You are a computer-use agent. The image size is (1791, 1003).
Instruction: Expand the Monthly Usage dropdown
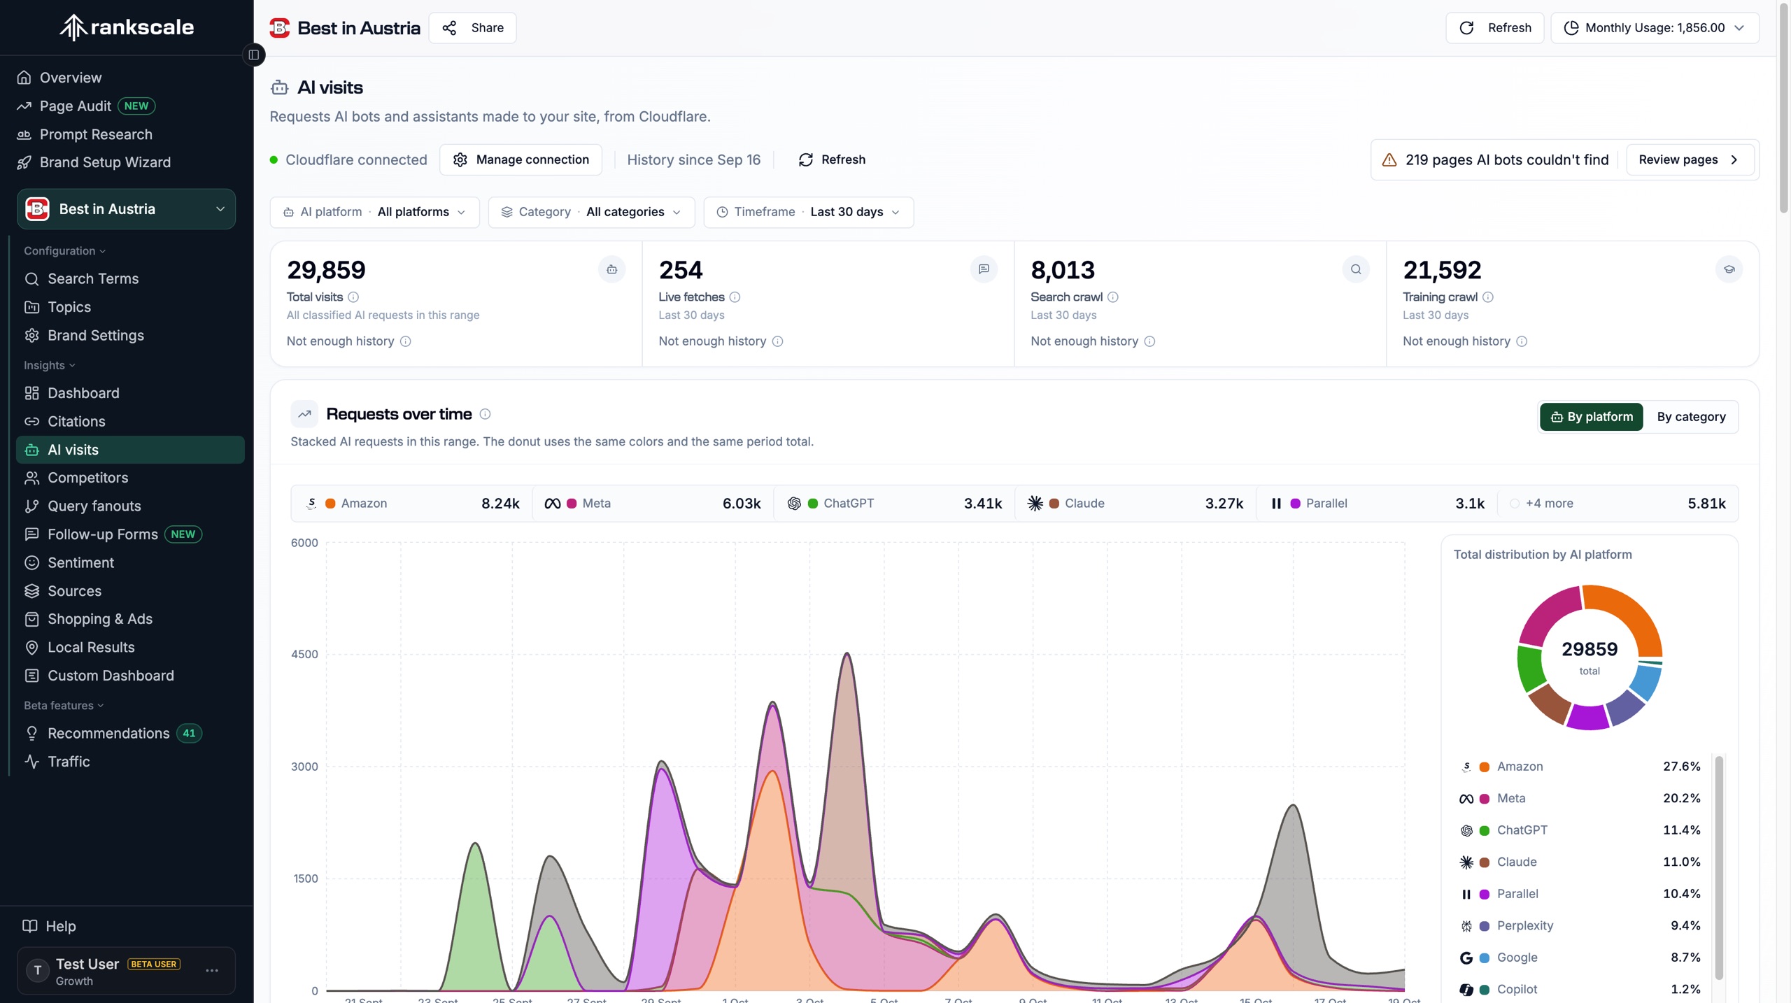(x=1655, y=28)
